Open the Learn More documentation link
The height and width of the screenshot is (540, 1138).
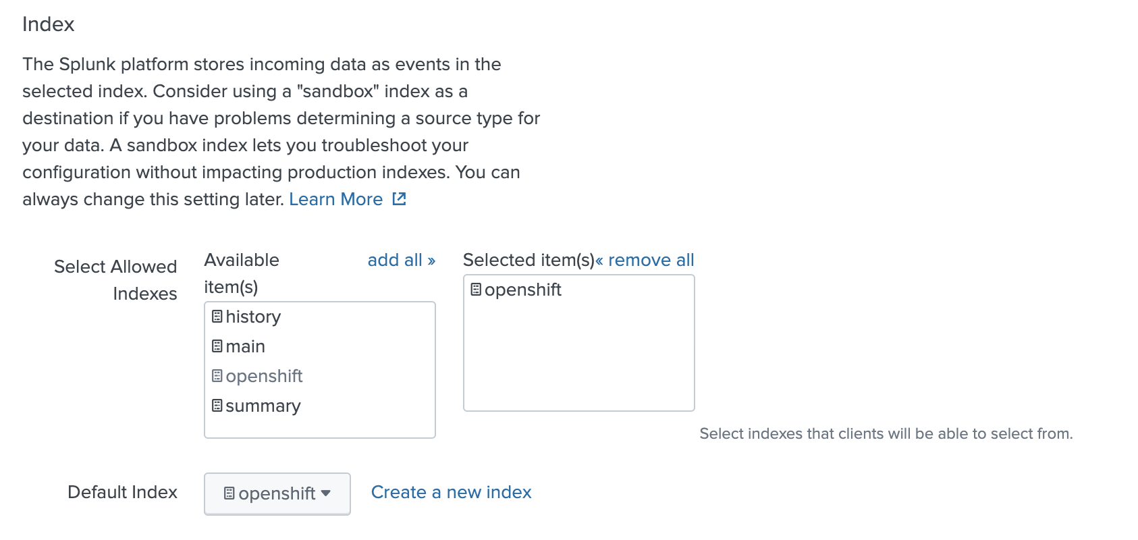tap(335, 199)
